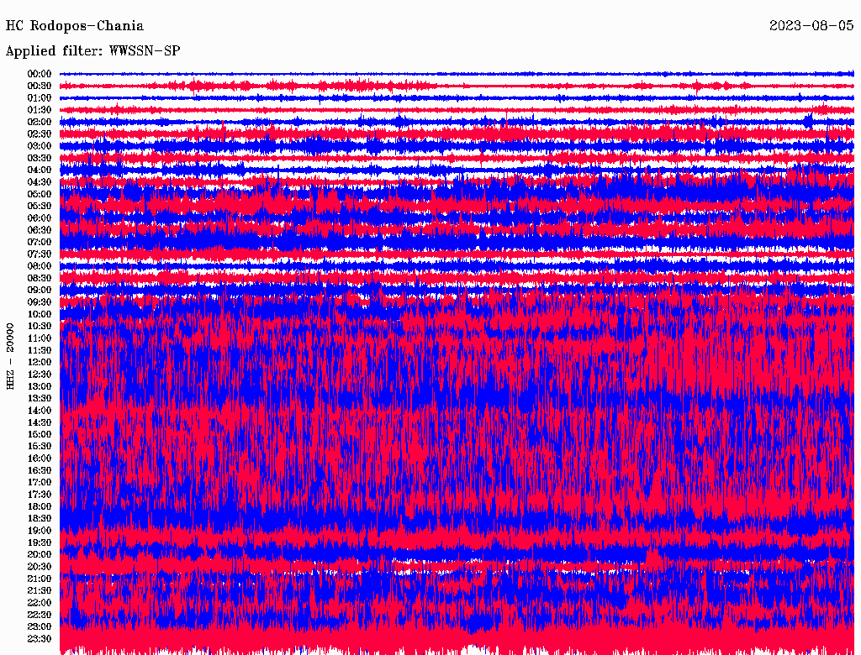Click the '22:30' time label

[x=40, y=615]
